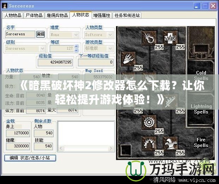Screen dimensions: 219x184
Task: Click the 255 level under Meteor
Action: (159, 131)
